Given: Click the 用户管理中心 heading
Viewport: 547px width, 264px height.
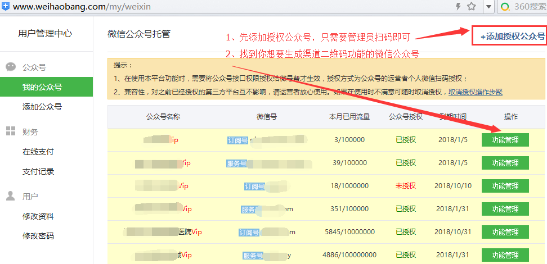Looking at the screenshot, I should pos(45,34).
